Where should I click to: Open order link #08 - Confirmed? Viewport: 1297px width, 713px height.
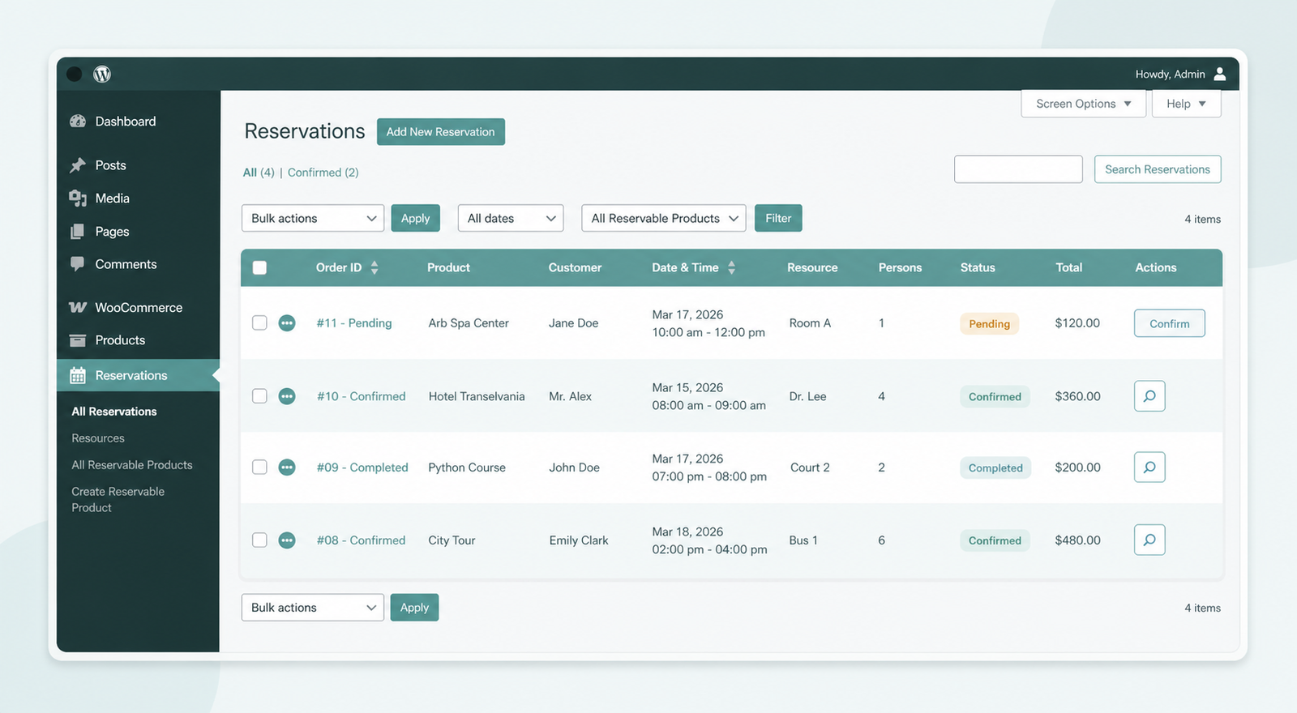pyautogui.click(x=361, y=540)
